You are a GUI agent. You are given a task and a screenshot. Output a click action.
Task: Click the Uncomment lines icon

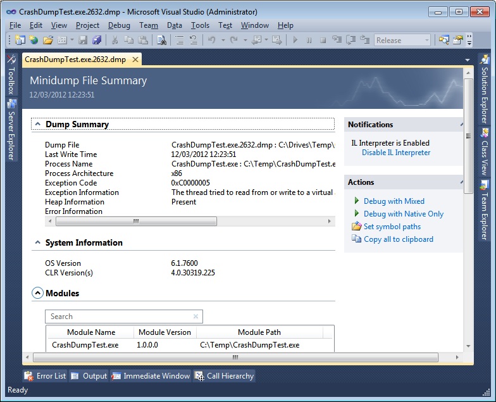coord(194,41)
